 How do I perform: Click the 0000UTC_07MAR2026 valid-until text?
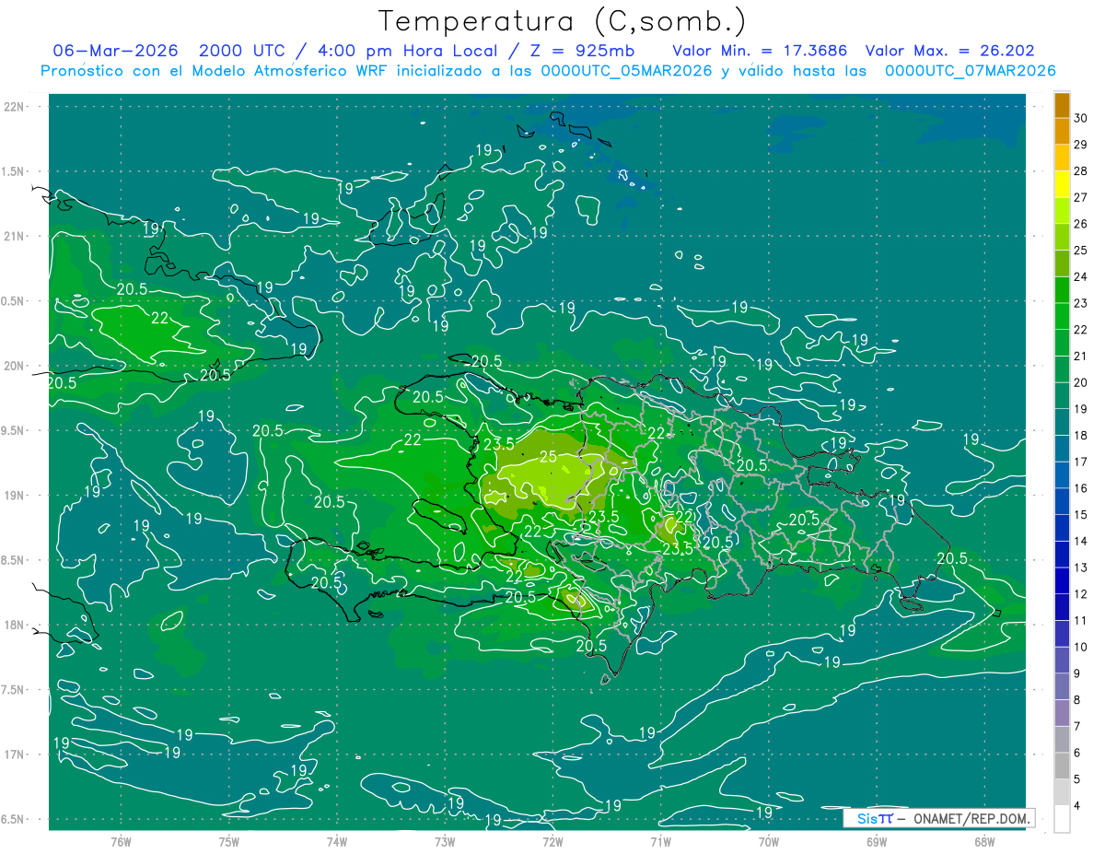[x=970, y=71]
